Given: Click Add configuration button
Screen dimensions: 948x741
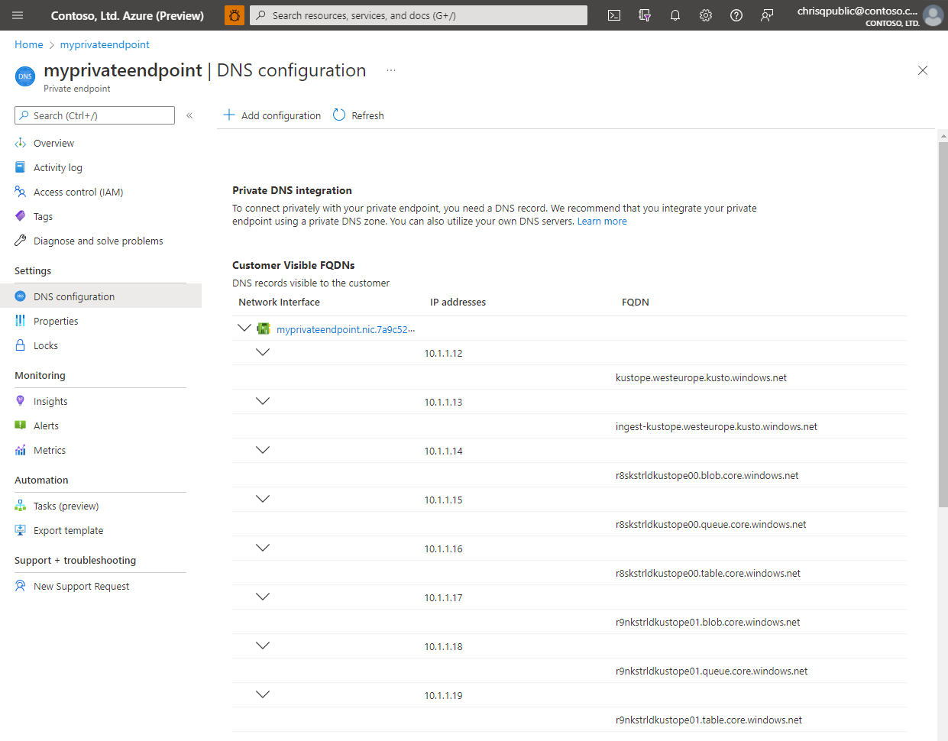Looking at the screenshot, I should pos(272,115).
